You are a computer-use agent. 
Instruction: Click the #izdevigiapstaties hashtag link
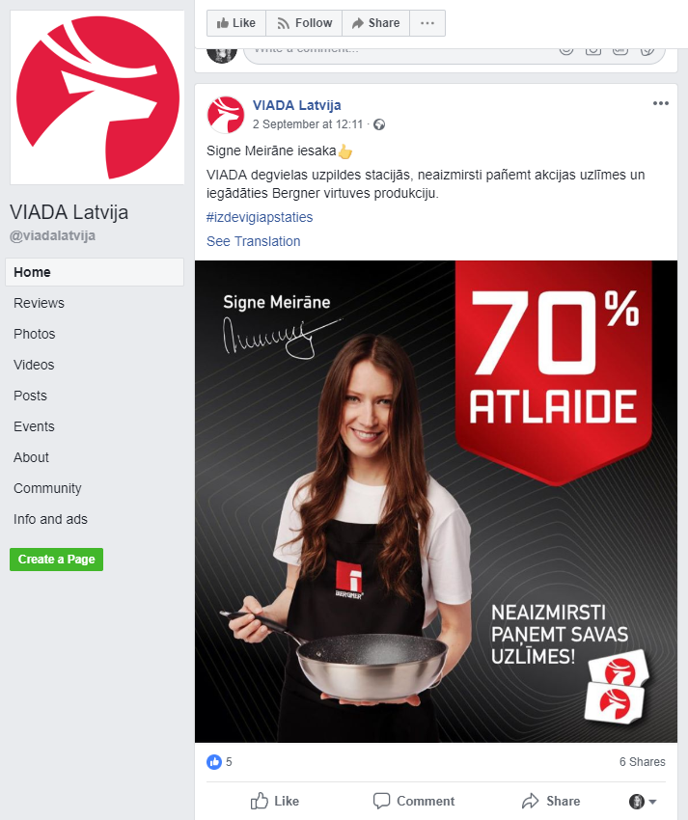(260, 217)
